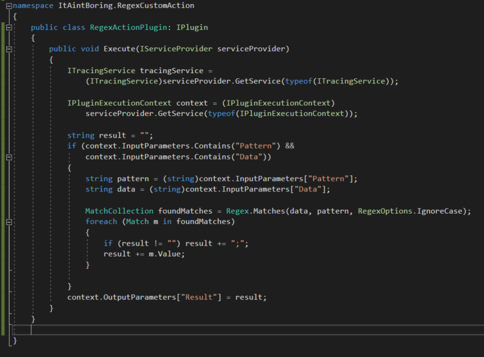The width and height of the screenshot is (484, 357).
Task: Click 'string result' declaration
Action: 97,135
